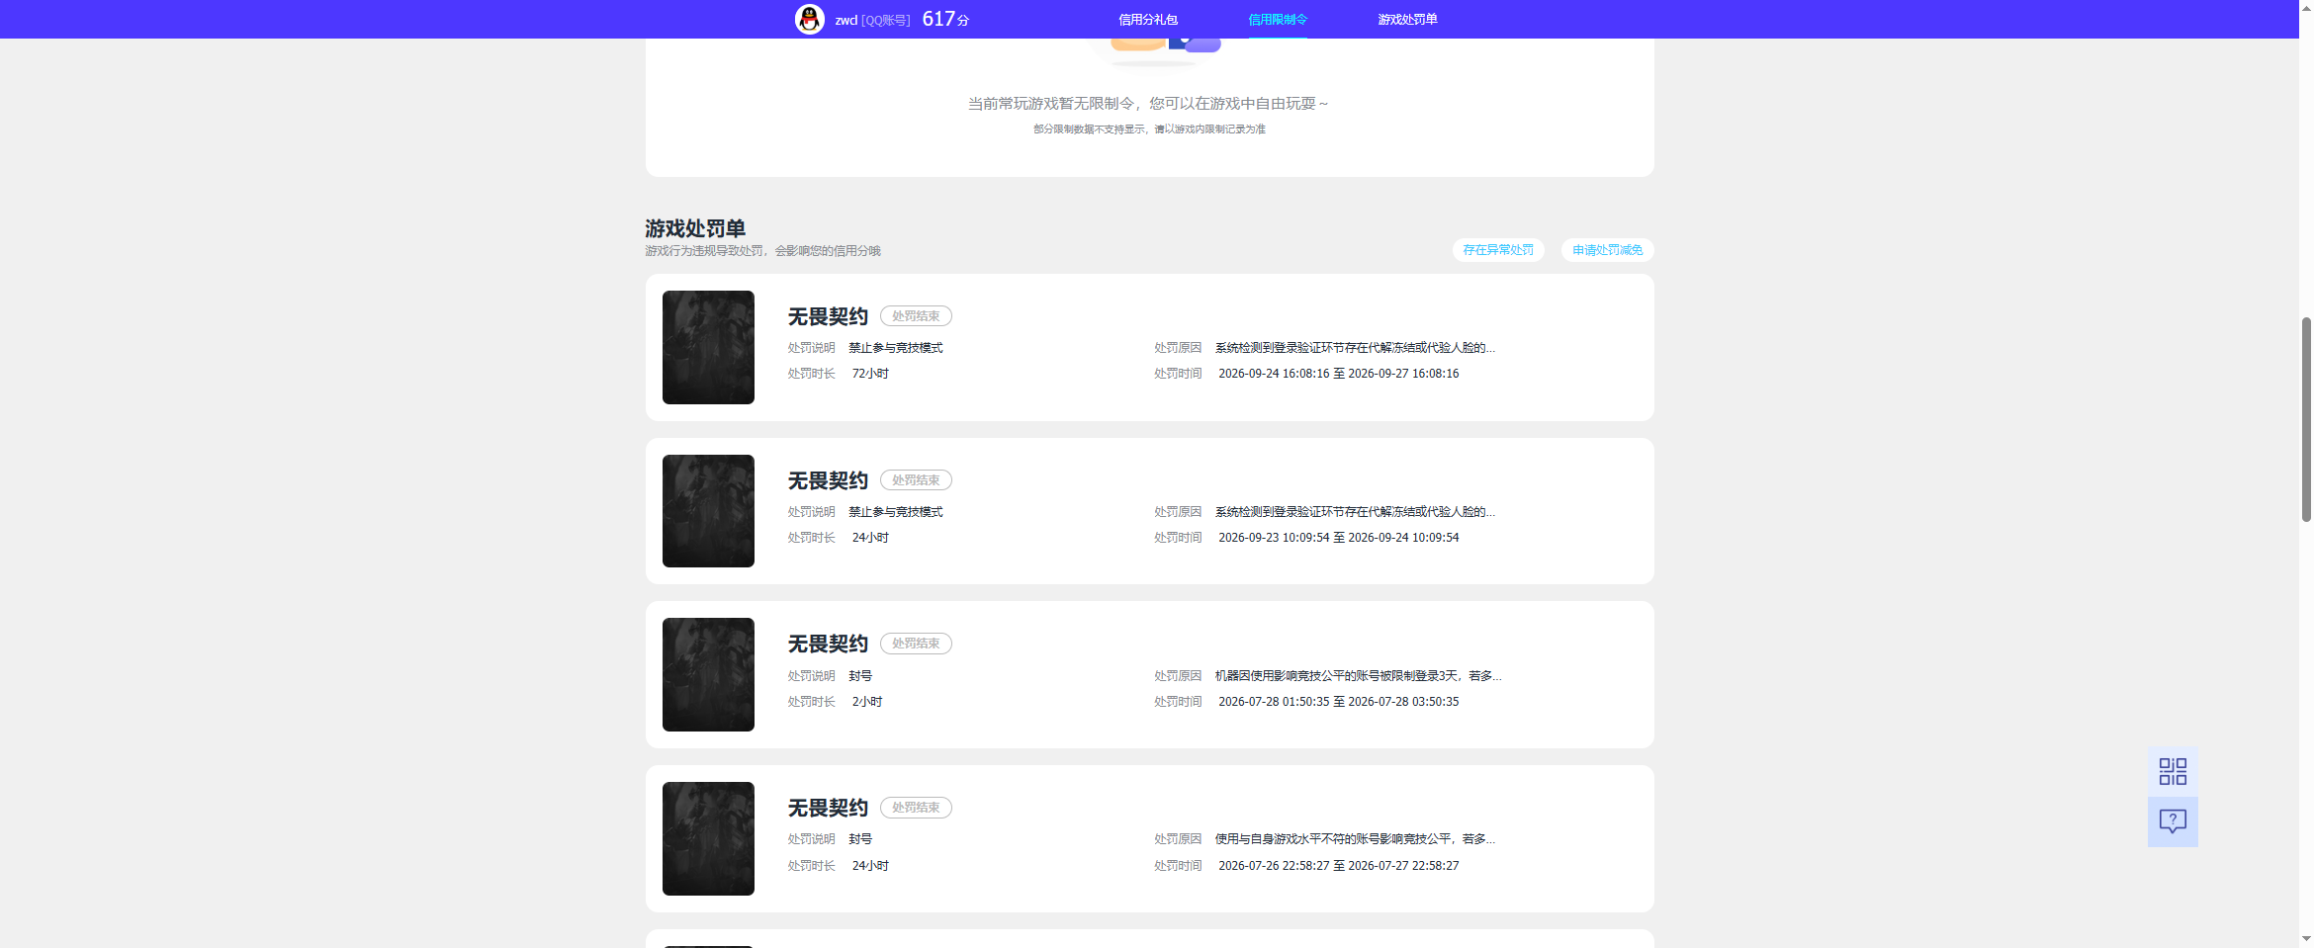Click the '2小时' penalty duration value

[867, 702]
